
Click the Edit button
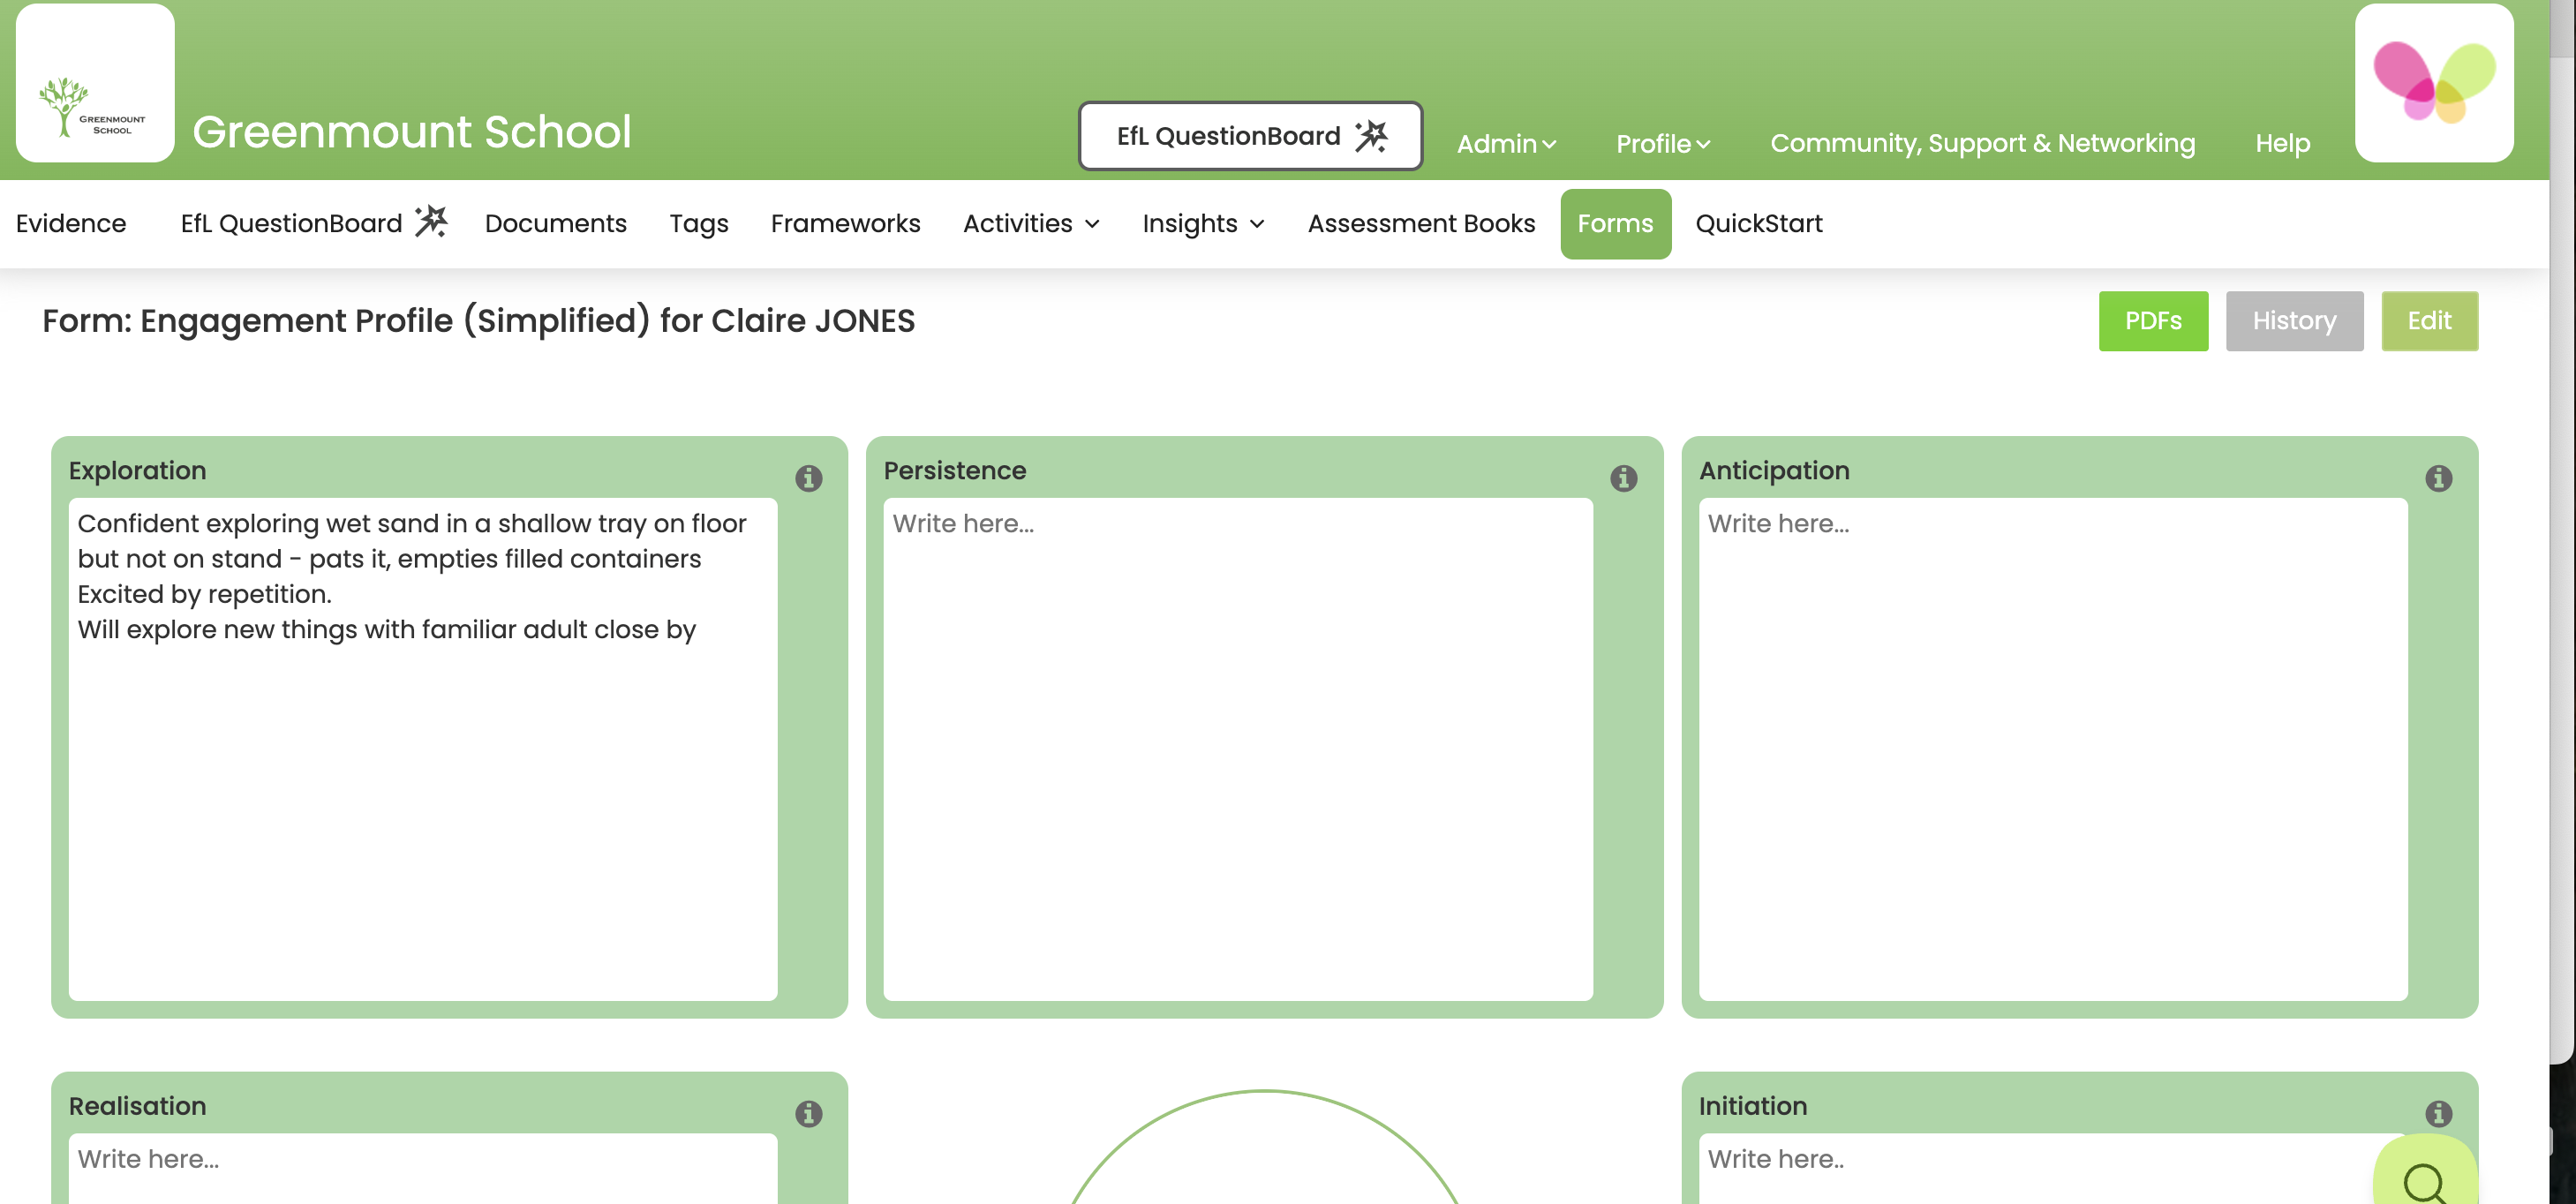2430,321
